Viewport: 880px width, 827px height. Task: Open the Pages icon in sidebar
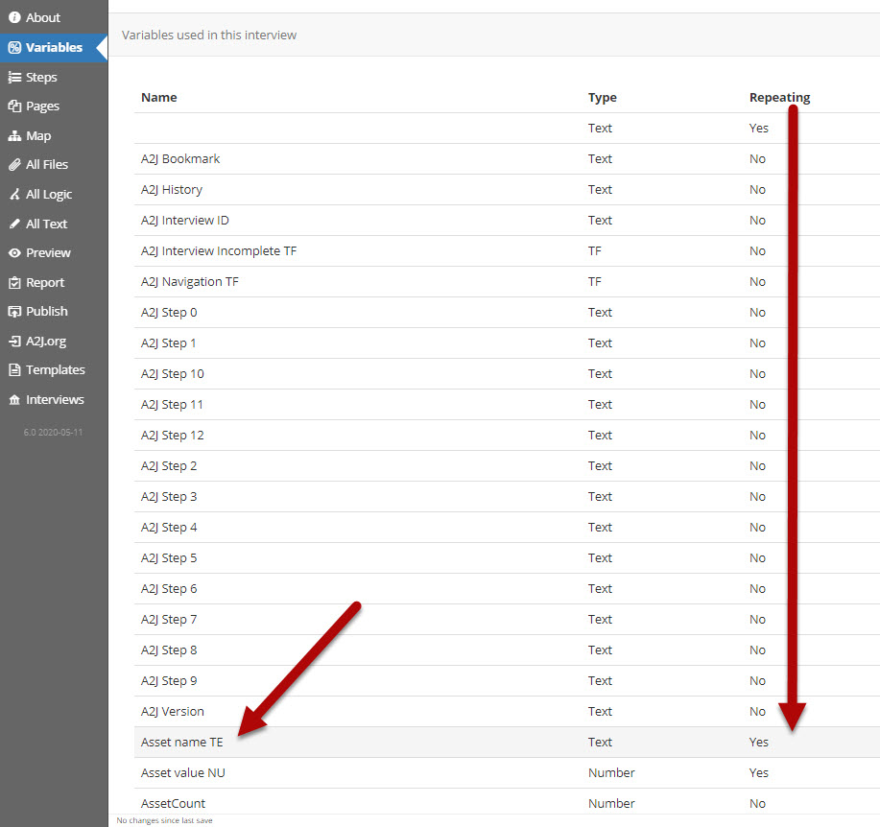tap(14, 106)
